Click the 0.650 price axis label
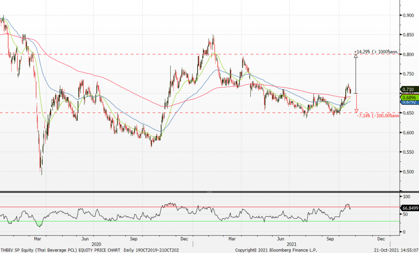 (x=409, y=113)
